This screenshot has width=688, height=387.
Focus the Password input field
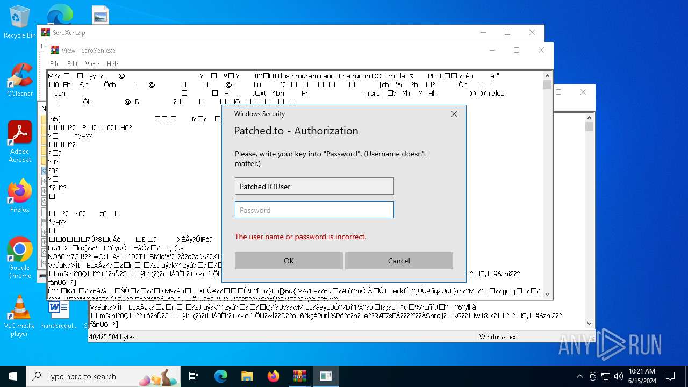(314, 210)
